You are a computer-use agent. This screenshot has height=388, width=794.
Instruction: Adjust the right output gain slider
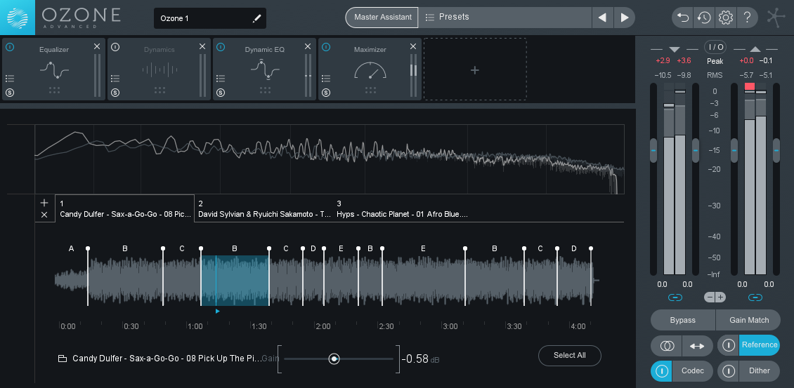pyautogui.click(x=776, y=150)
